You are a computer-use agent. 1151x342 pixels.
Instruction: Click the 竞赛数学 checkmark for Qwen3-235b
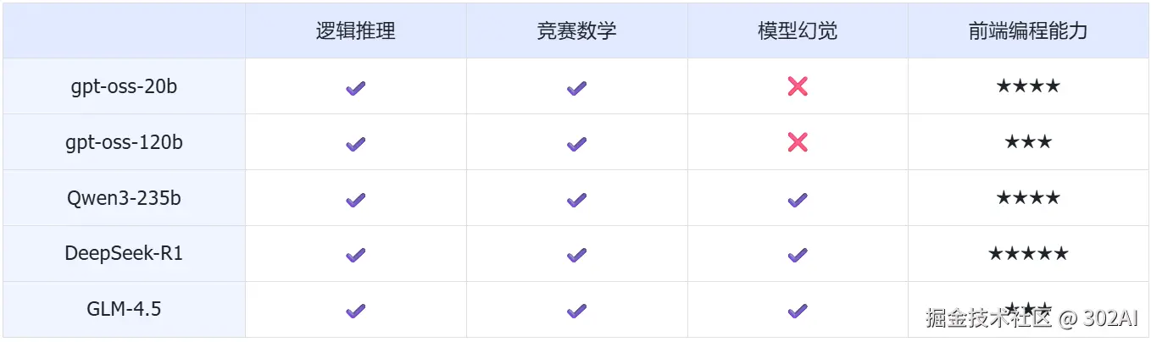[577, 199]
